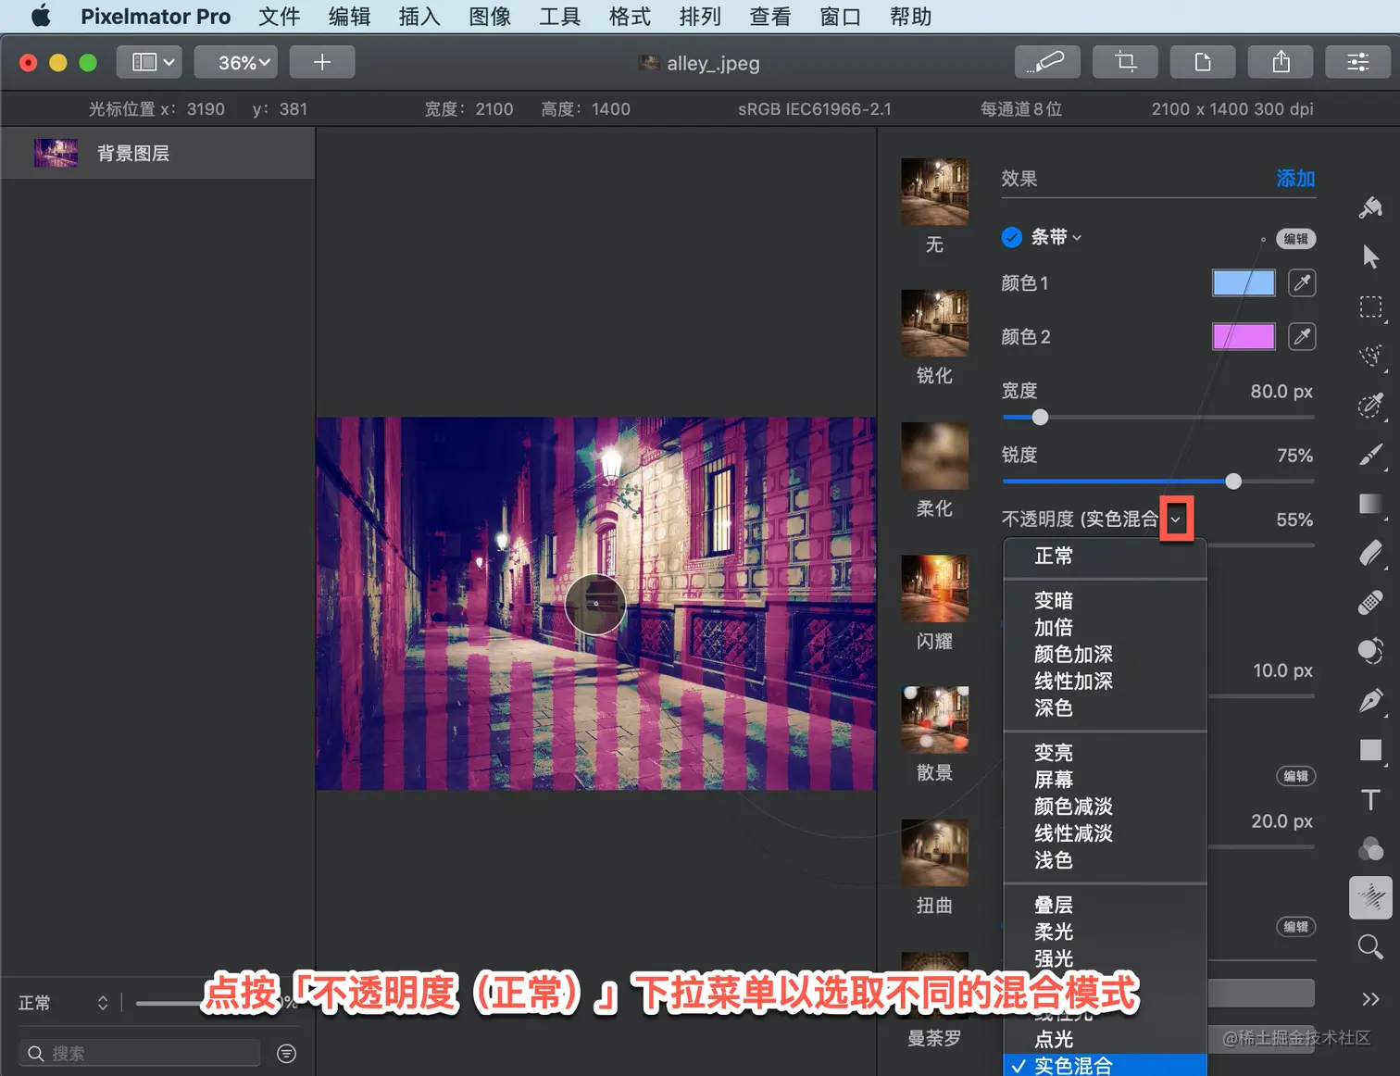Pick 颜色2 with its eyedropper
Viewport: 1400px width, 1076px height.
click(1302, 336)
